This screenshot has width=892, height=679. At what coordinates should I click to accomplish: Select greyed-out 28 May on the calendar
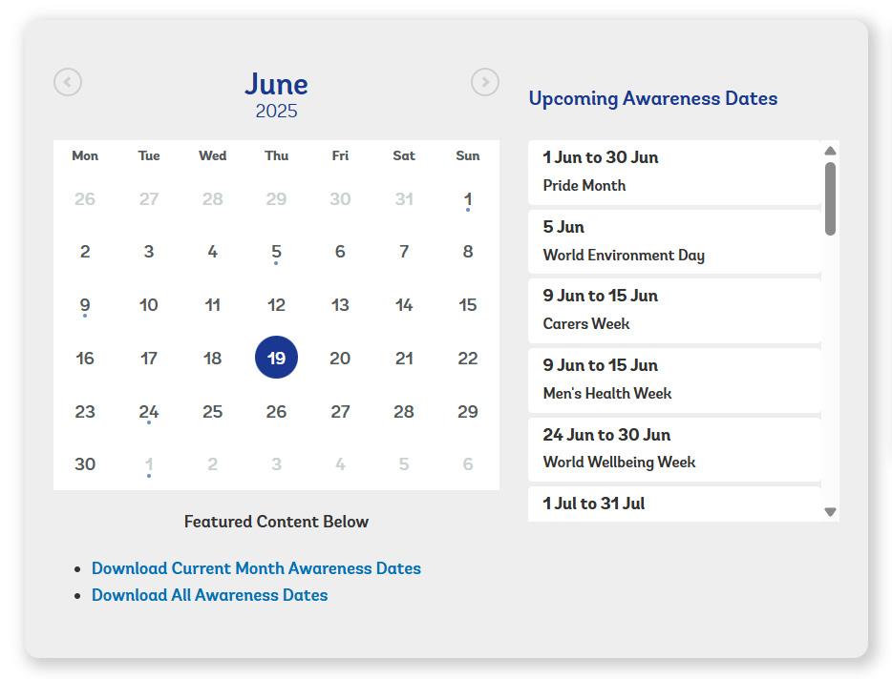click(x=213, y=199)
